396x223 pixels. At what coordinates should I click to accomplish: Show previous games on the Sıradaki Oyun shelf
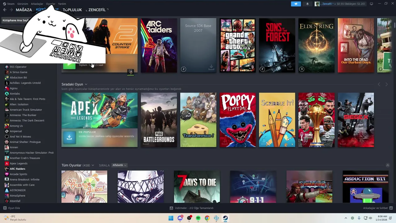tap(379, 84)
